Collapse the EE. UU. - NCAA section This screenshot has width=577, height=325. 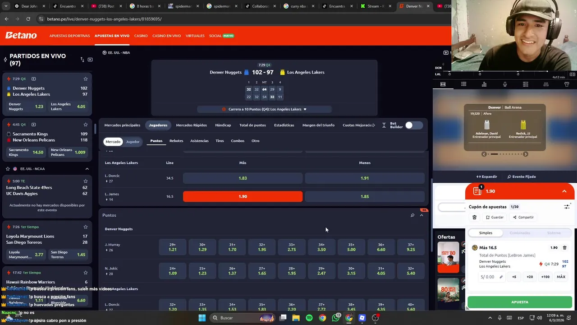click(87, 169)
